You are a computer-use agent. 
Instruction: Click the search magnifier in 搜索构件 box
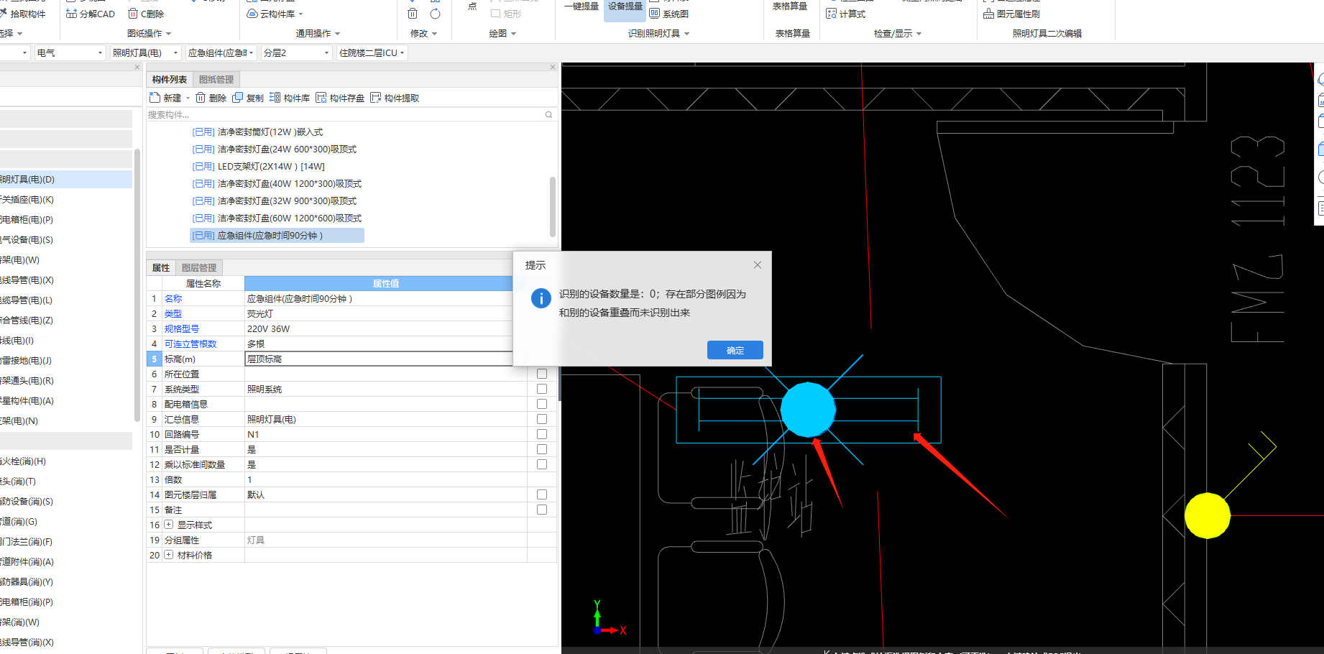click(x=548, y=115)
